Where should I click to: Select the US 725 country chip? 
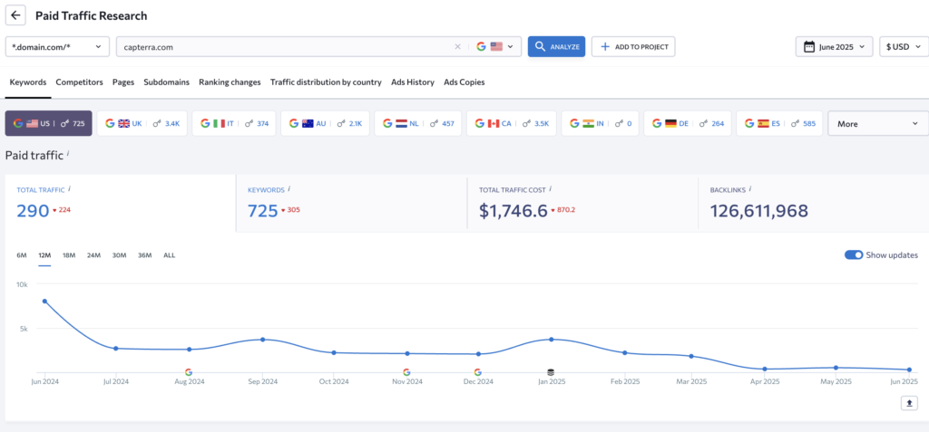pyautogui.click(x=49, y=123)
